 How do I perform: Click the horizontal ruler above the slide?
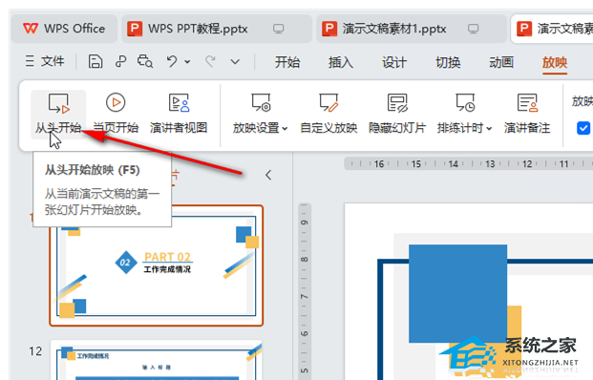coord(468,163)
